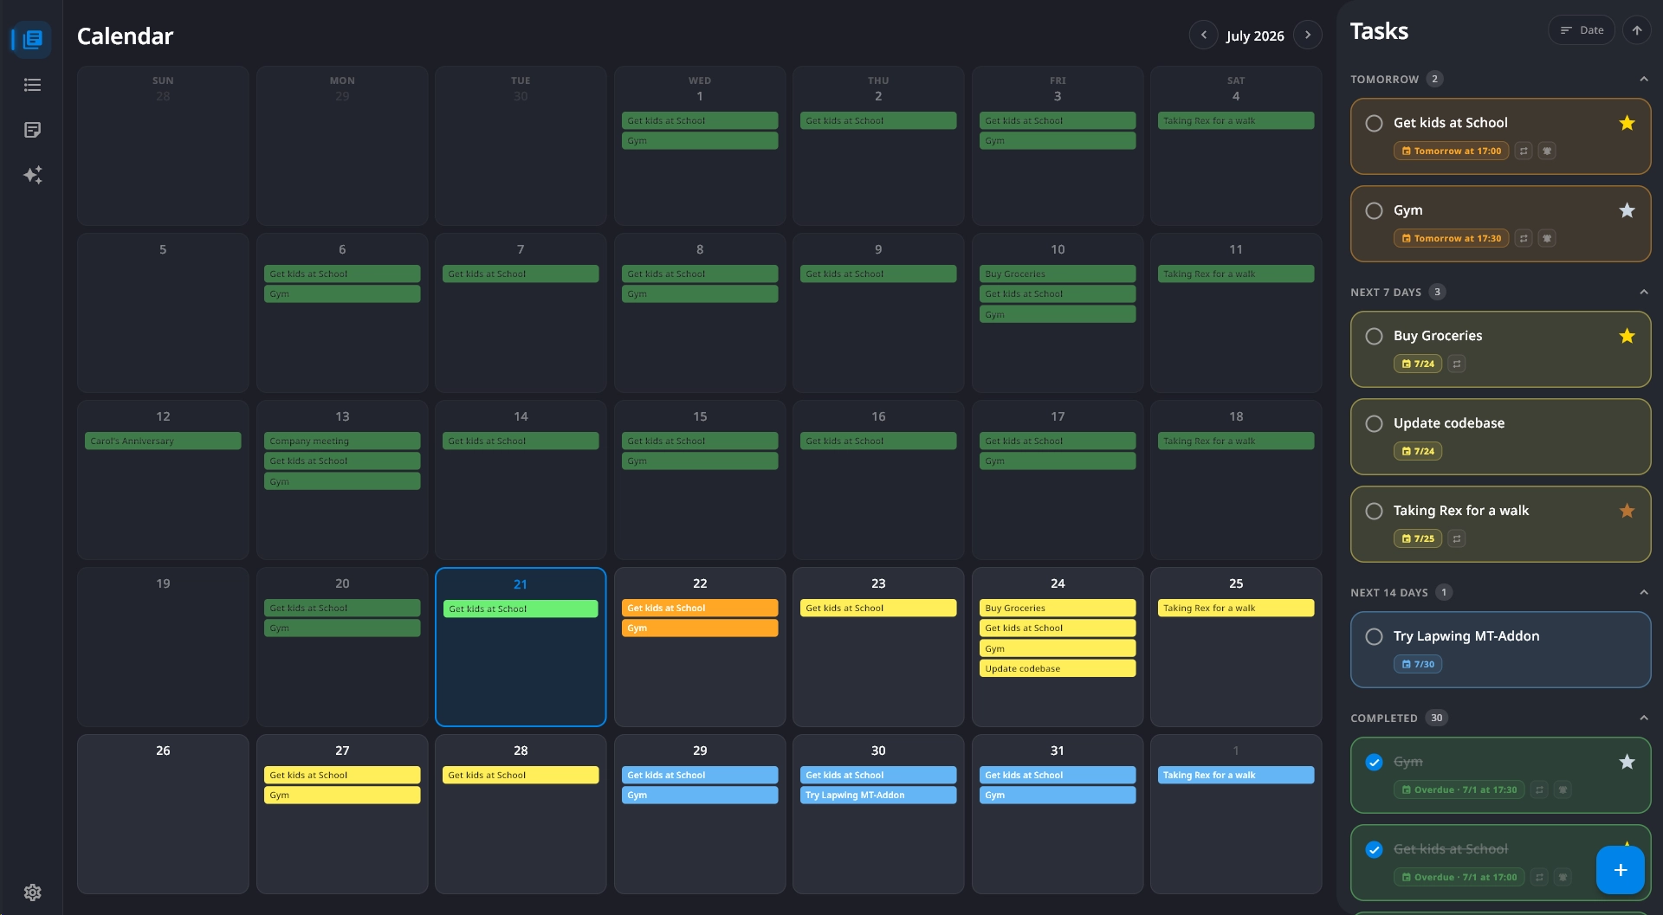Mark tomorrow's Gym task complete
Screen dimensions: 1663x915
1374,210
